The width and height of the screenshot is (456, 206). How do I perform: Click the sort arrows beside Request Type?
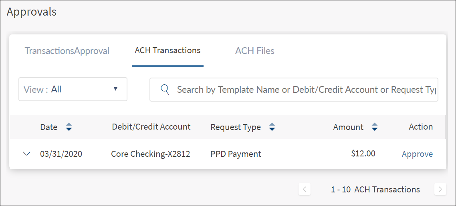272,127
